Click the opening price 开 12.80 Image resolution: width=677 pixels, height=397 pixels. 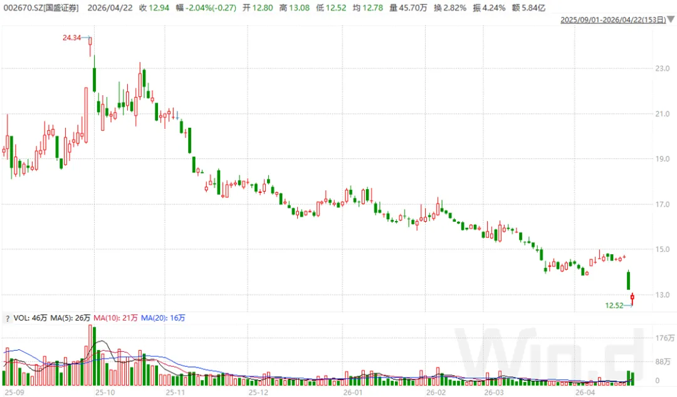[258, 8]
